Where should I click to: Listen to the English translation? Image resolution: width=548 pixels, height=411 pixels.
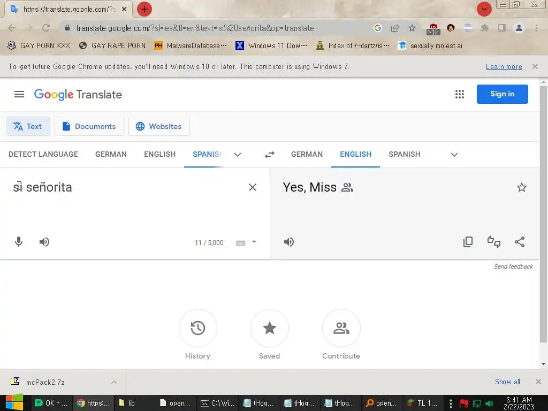(289, 242)
